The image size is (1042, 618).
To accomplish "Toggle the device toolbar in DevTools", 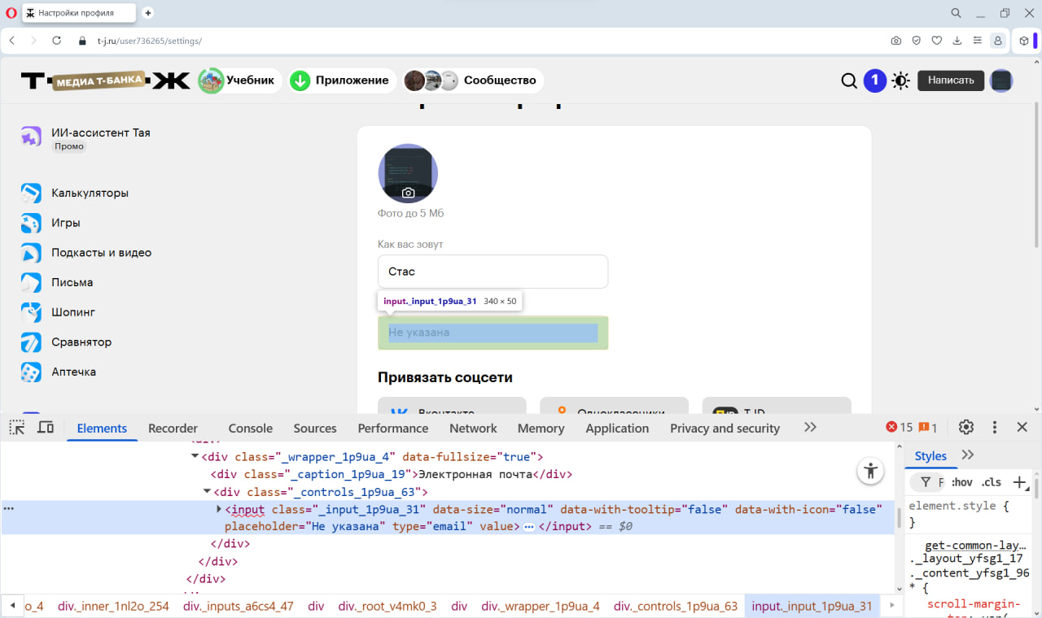I will (x=45, y=426).
